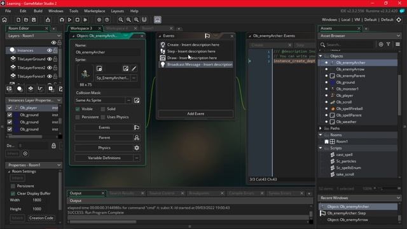407x229 pixels.
Task: Collapse the Properties - Room1 dropdown
Action: pos(59,165)
